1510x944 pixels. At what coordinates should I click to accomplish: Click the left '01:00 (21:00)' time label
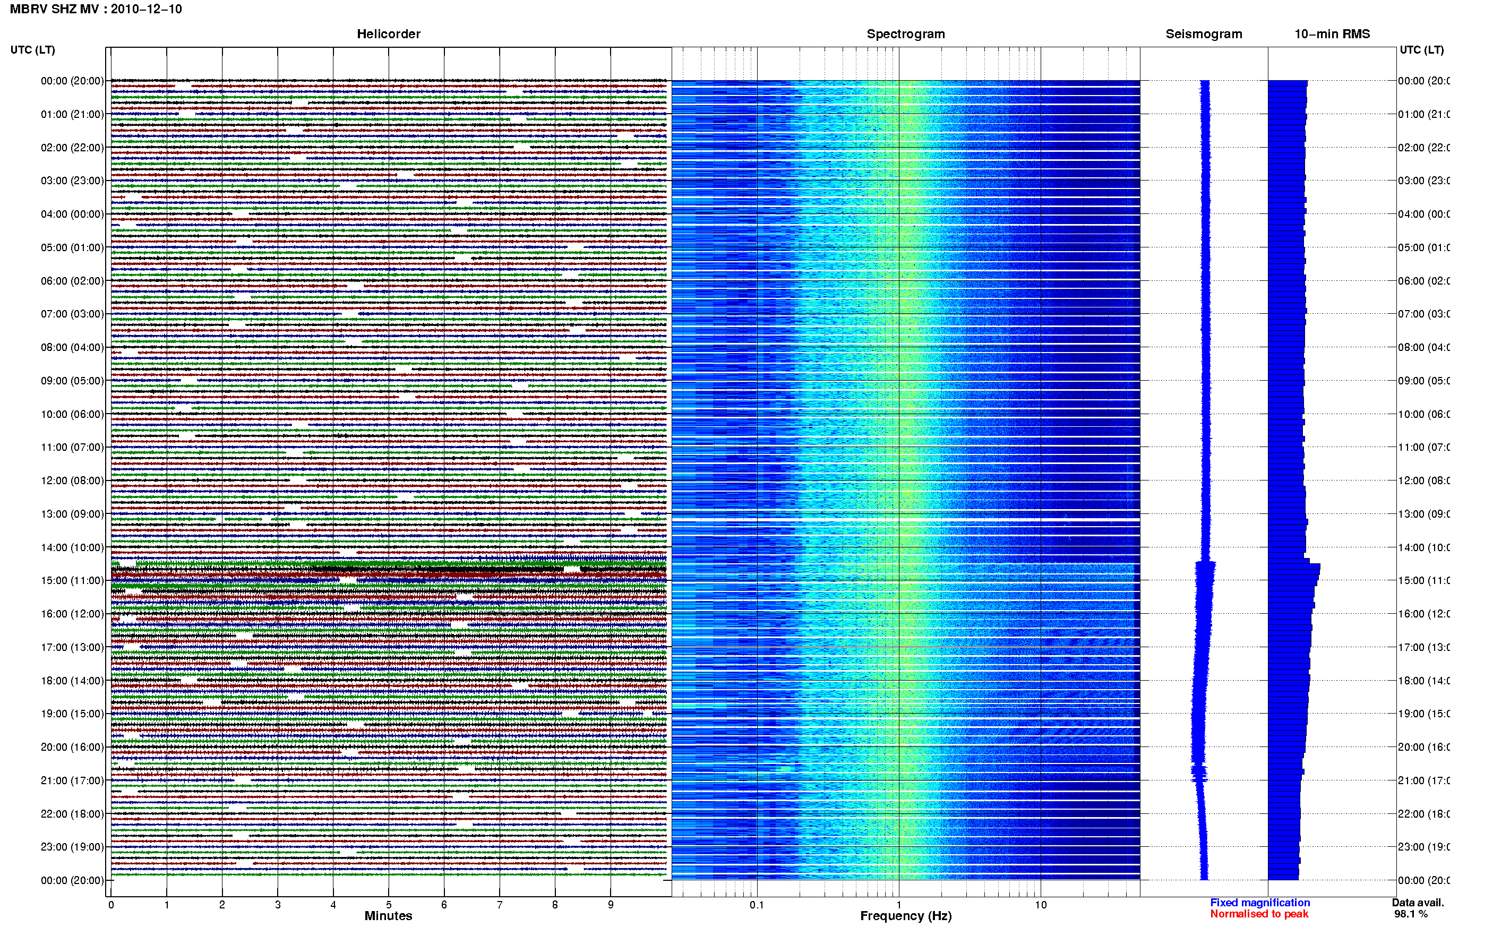click(x=72, y=114)
